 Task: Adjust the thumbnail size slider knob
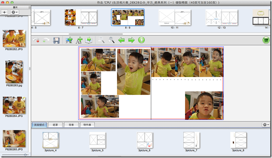click(x=25, y=155)
